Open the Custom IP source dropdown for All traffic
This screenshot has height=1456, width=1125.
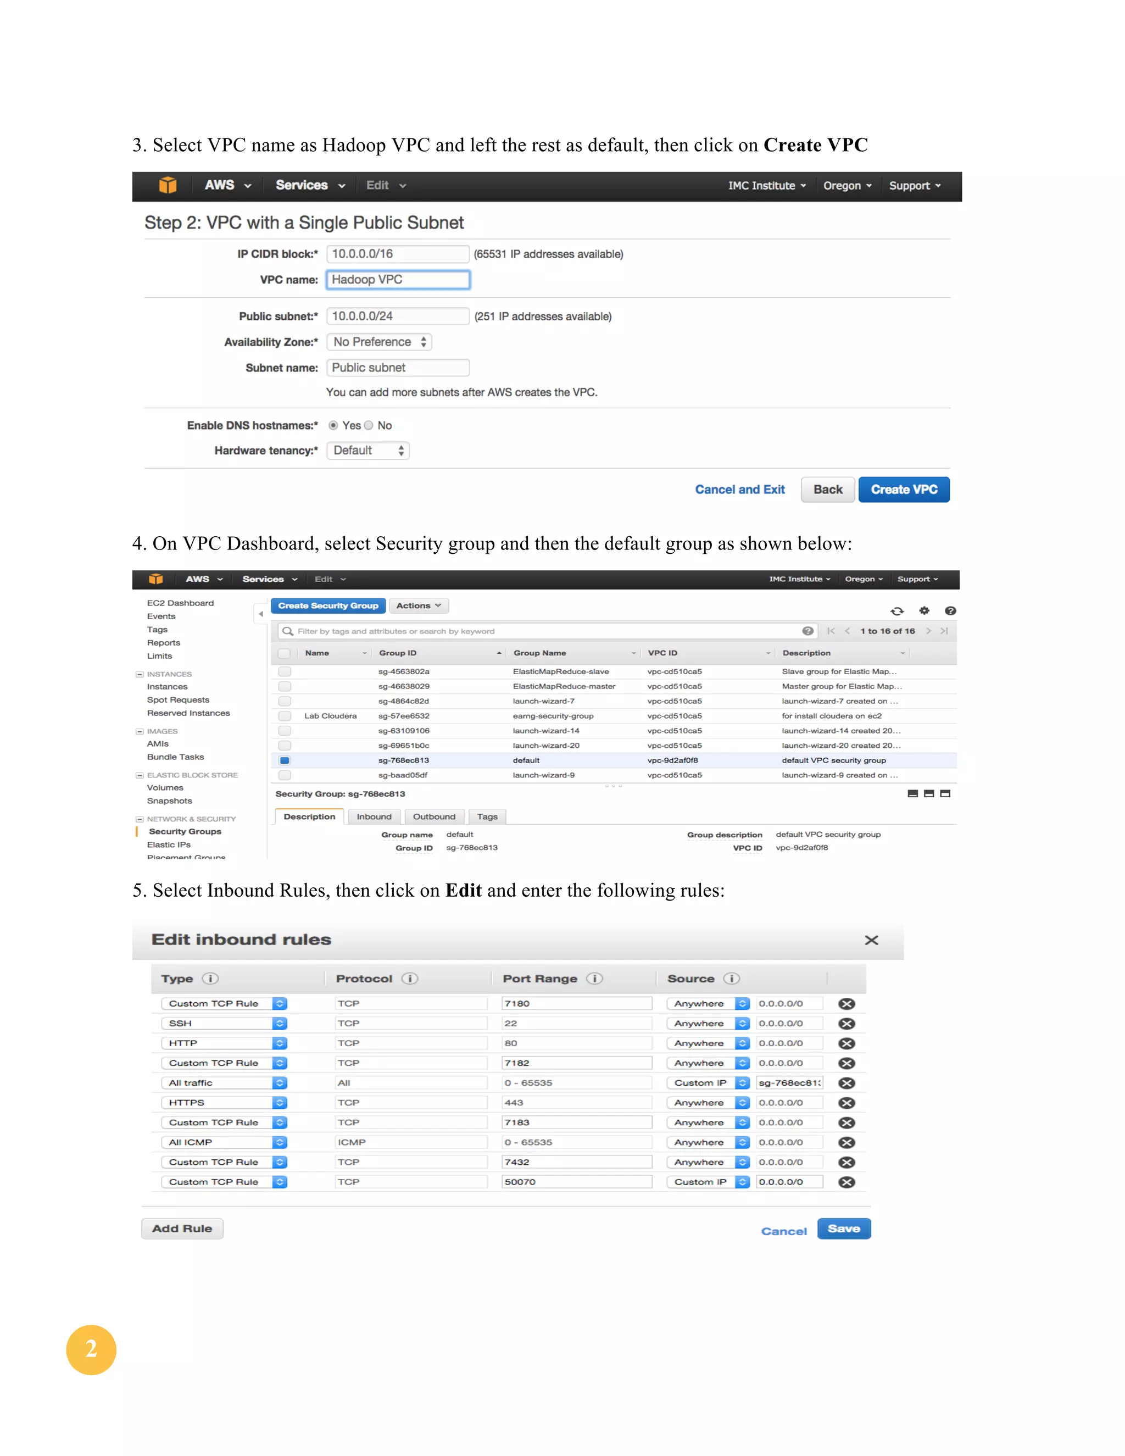709,1083
